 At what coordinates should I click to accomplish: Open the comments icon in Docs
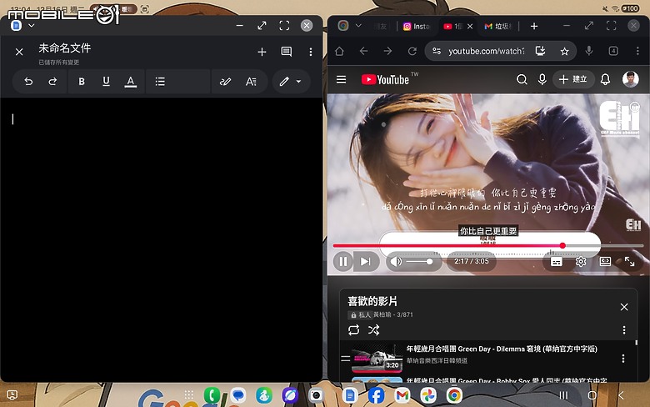pyautogui.click(x=287, y=52)
